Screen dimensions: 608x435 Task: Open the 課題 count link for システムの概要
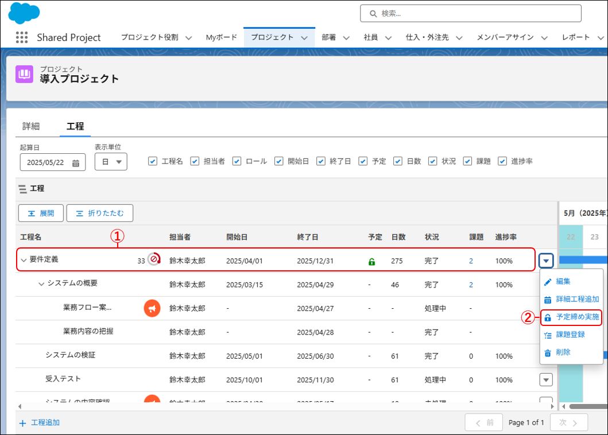pyautogui.click(x=471, y=285)
